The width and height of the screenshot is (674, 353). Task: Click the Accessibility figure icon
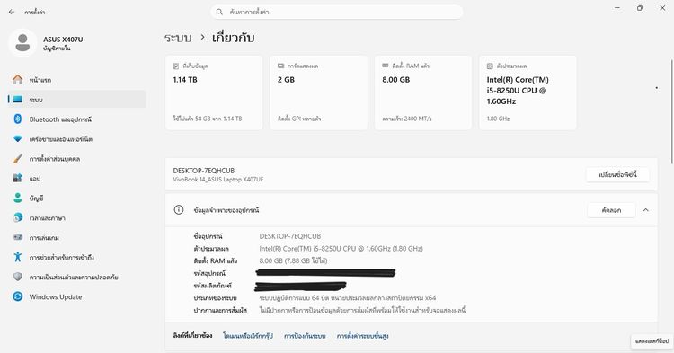coord(18,257)
